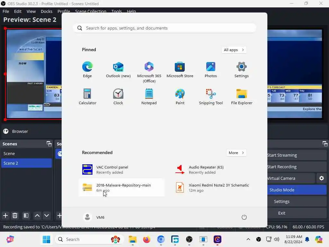Image resolution: width=329 pixels, height=247 pixels.
Task: Click taskbar Search box
Action: 89,239
